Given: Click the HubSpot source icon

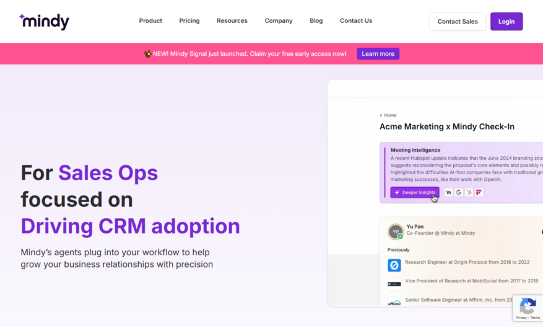Looking at the screenshot, I should (469, 192).
